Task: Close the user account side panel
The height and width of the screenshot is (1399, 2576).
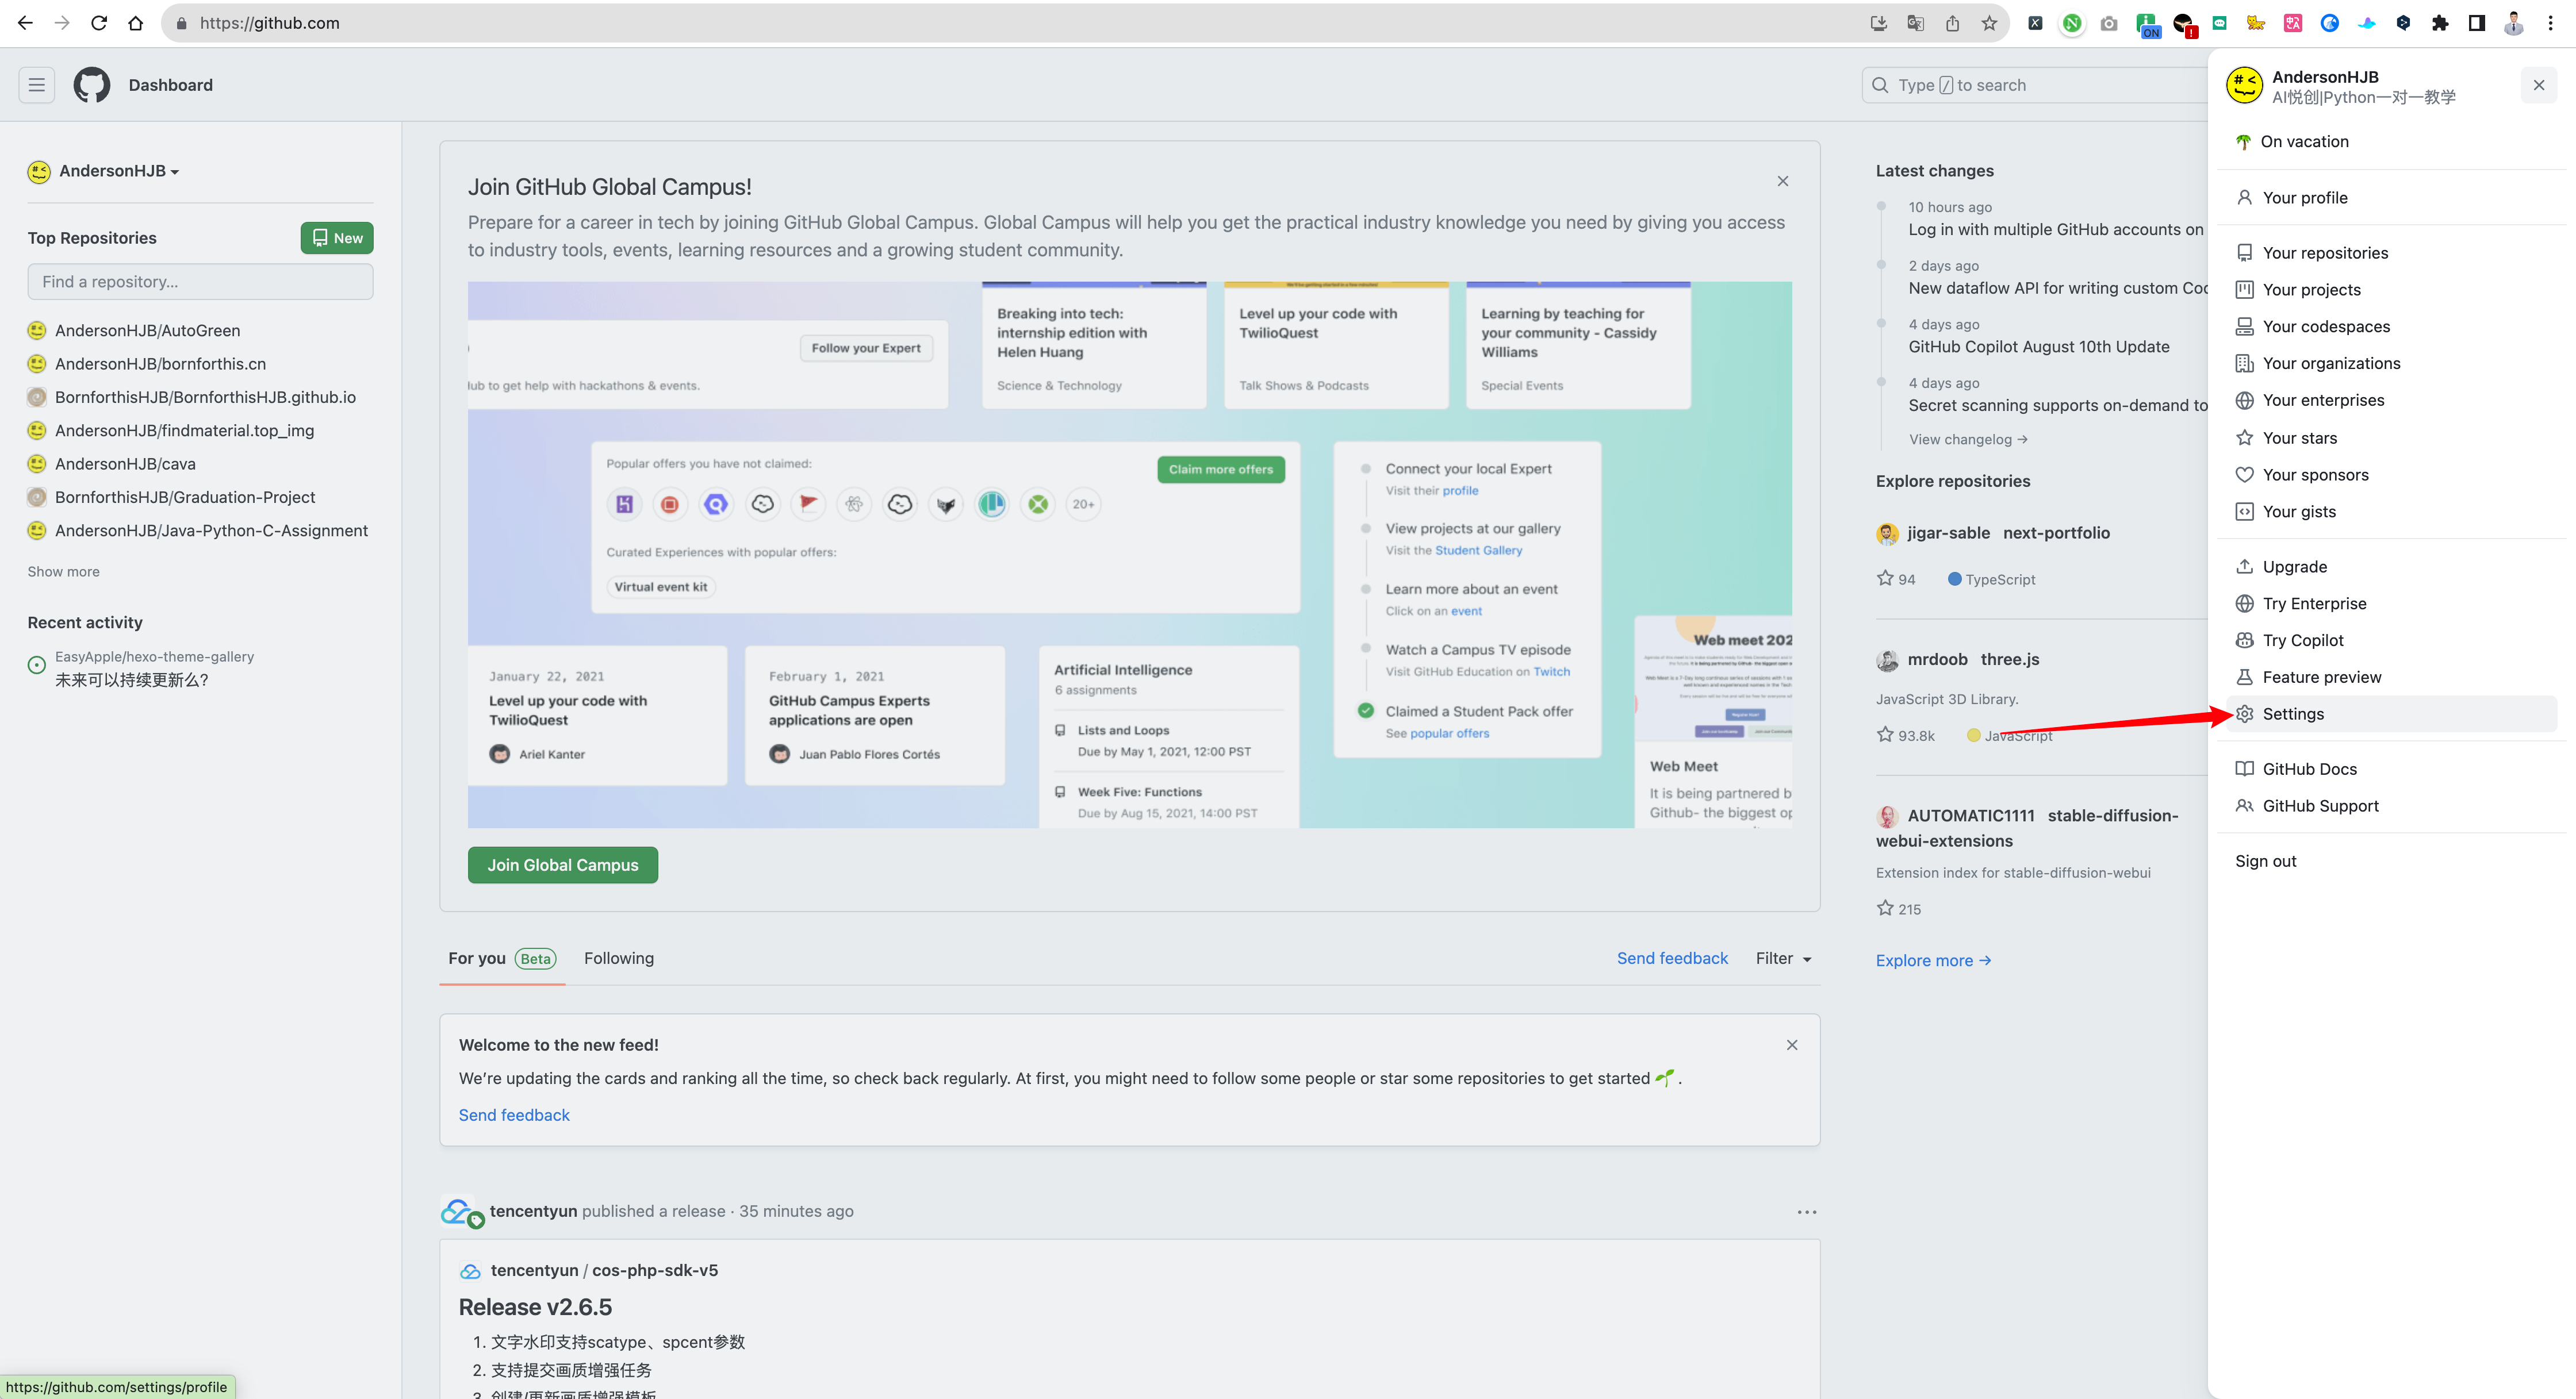Action: (2539, 85)
